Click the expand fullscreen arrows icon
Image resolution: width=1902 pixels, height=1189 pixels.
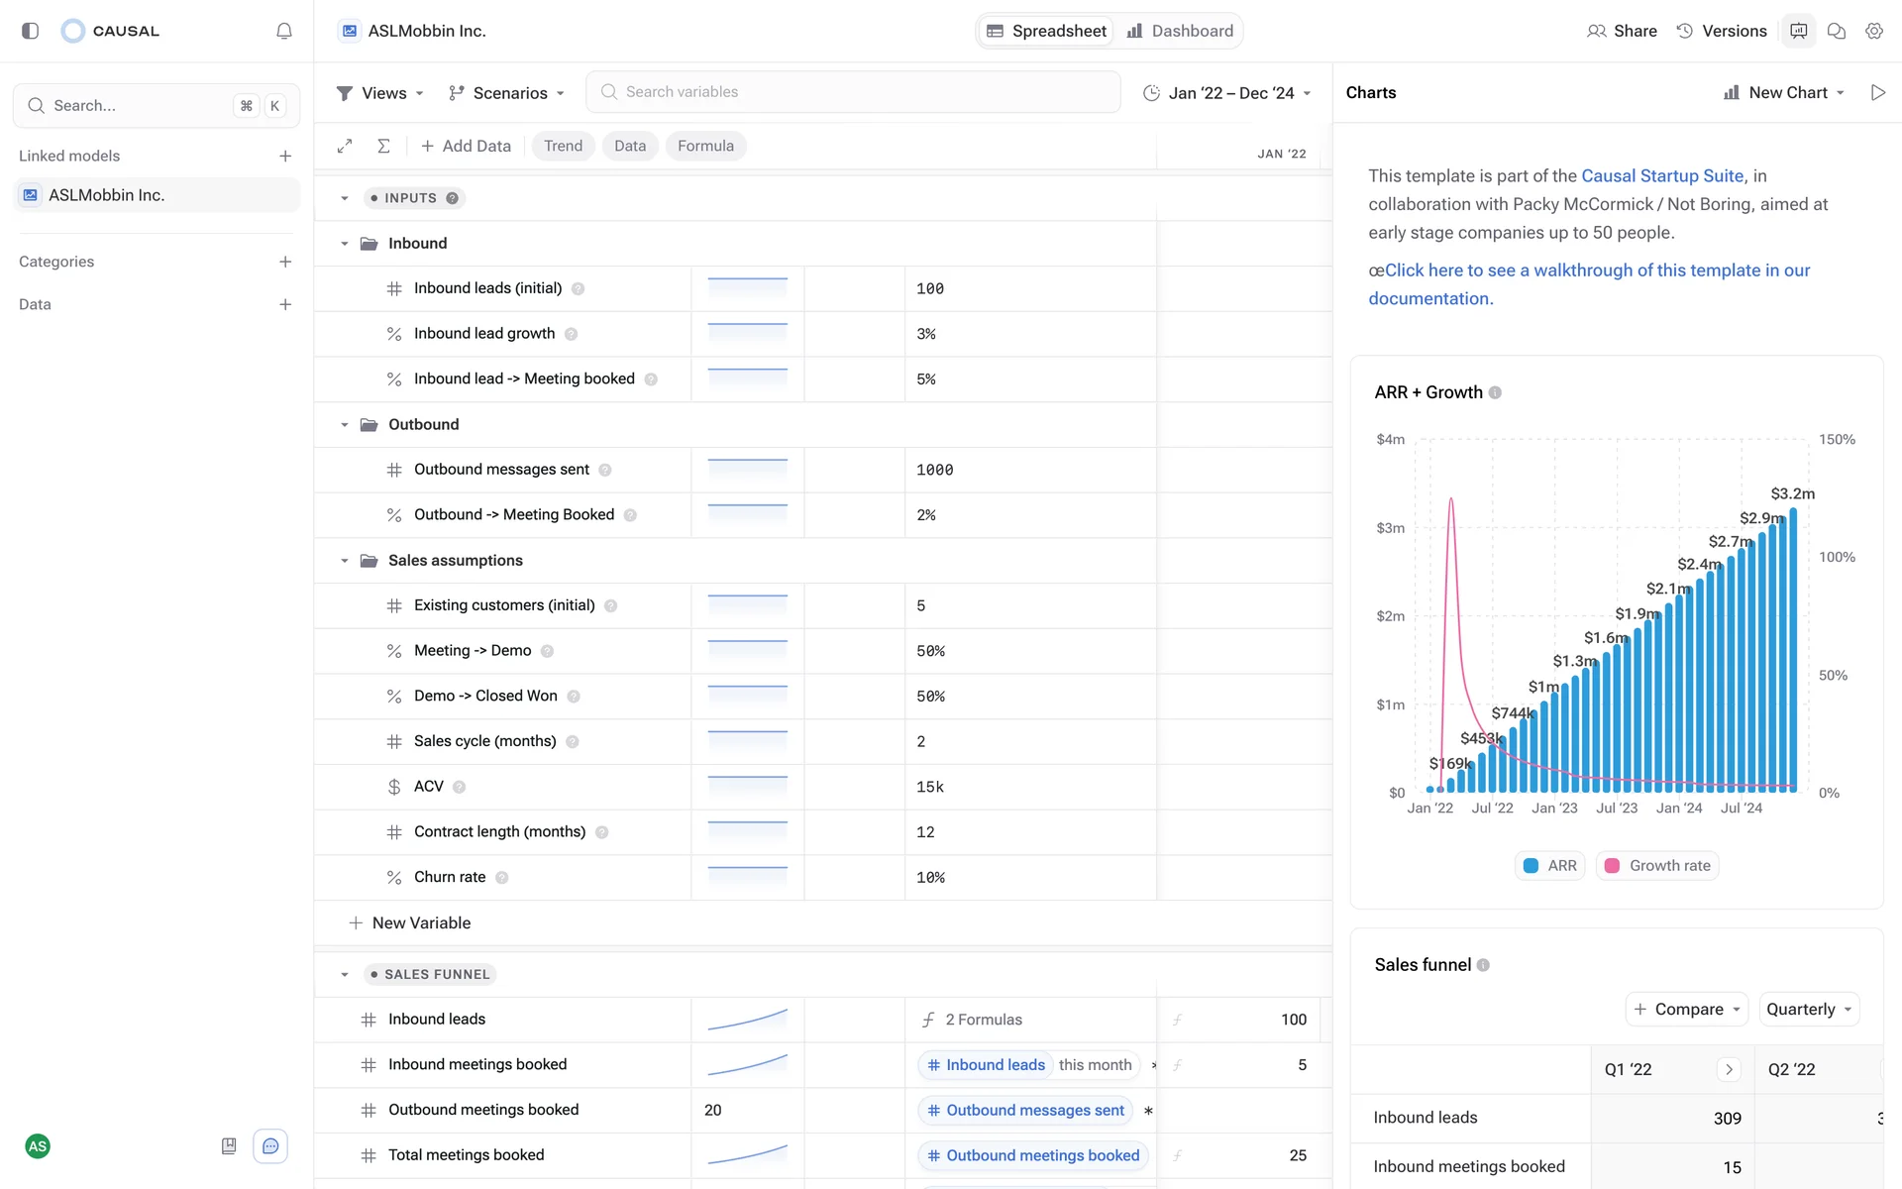(345, 146)
